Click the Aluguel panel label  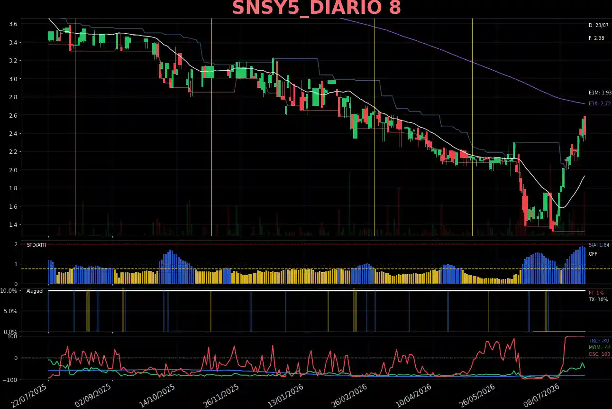(x=35, y=290)
